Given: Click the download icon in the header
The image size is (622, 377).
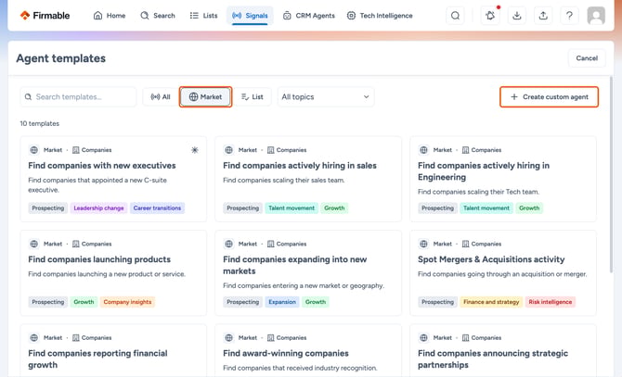Looking at the screenshot, I should tap(516, 16).
